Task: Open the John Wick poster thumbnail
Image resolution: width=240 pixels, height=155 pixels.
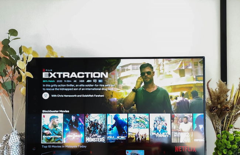Action: pos(73,128)
